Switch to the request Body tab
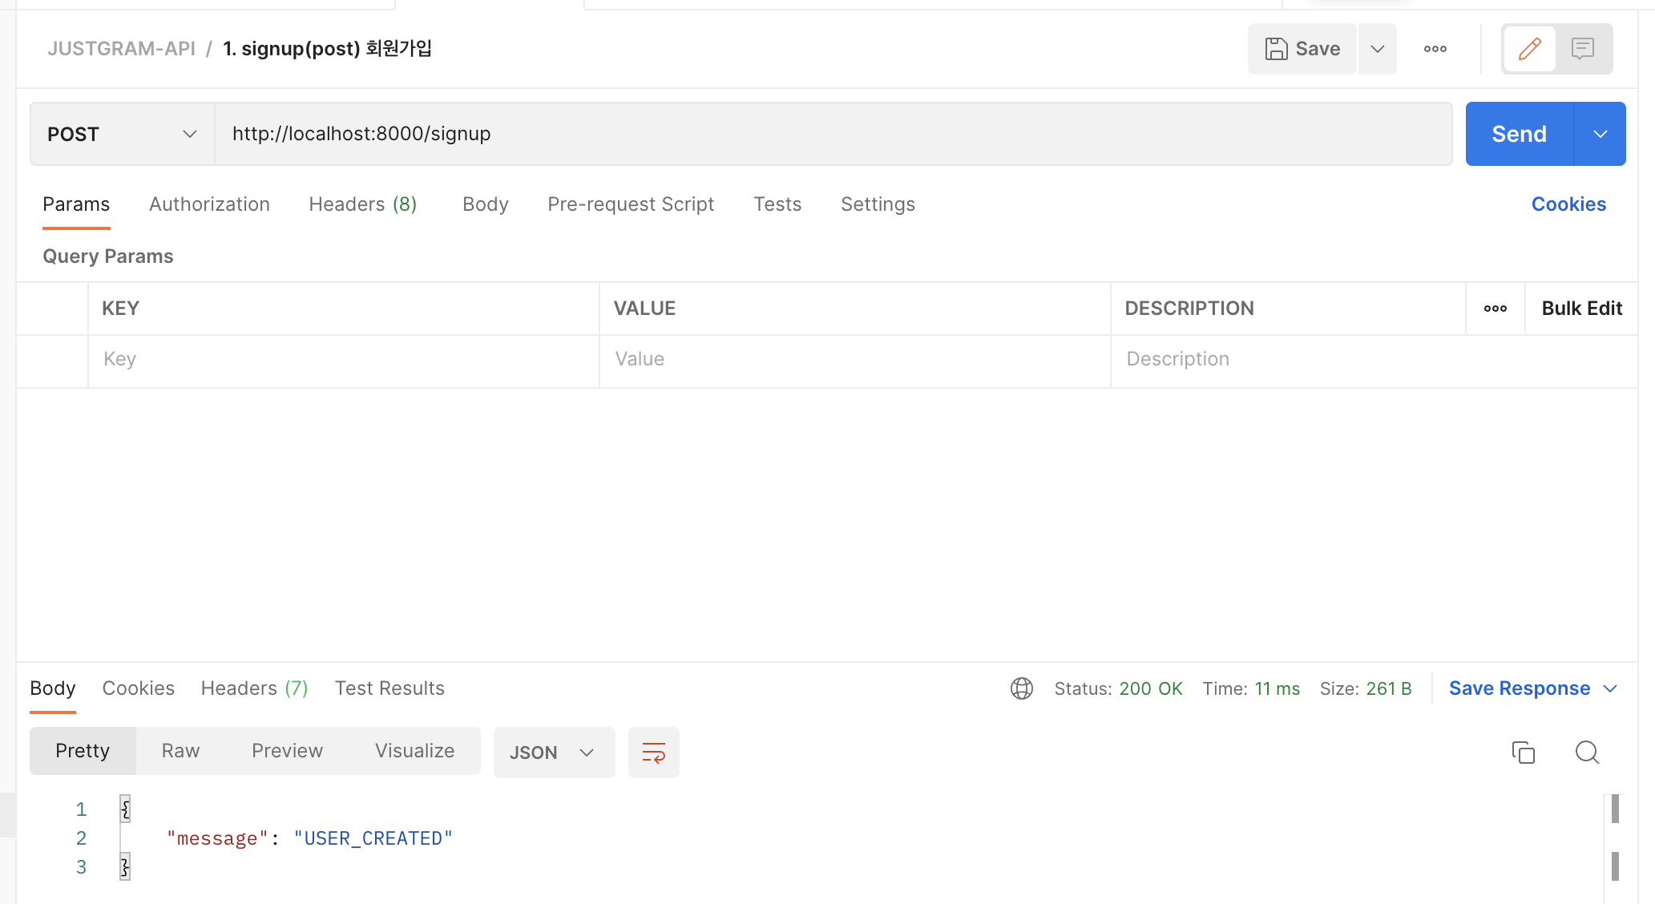 pyautogui.click(x=485, y=204)
